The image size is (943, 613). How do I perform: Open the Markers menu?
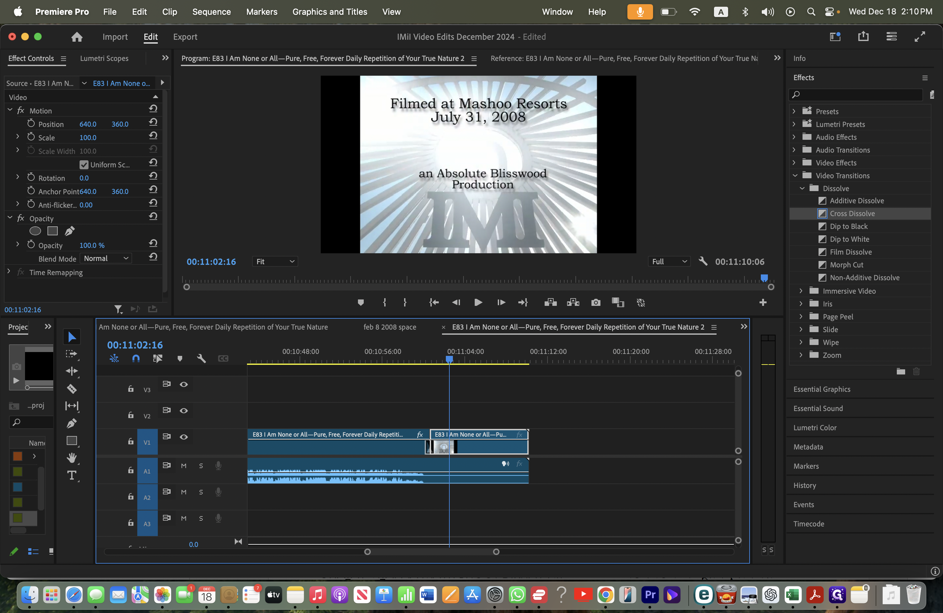[x=261, y=12]
